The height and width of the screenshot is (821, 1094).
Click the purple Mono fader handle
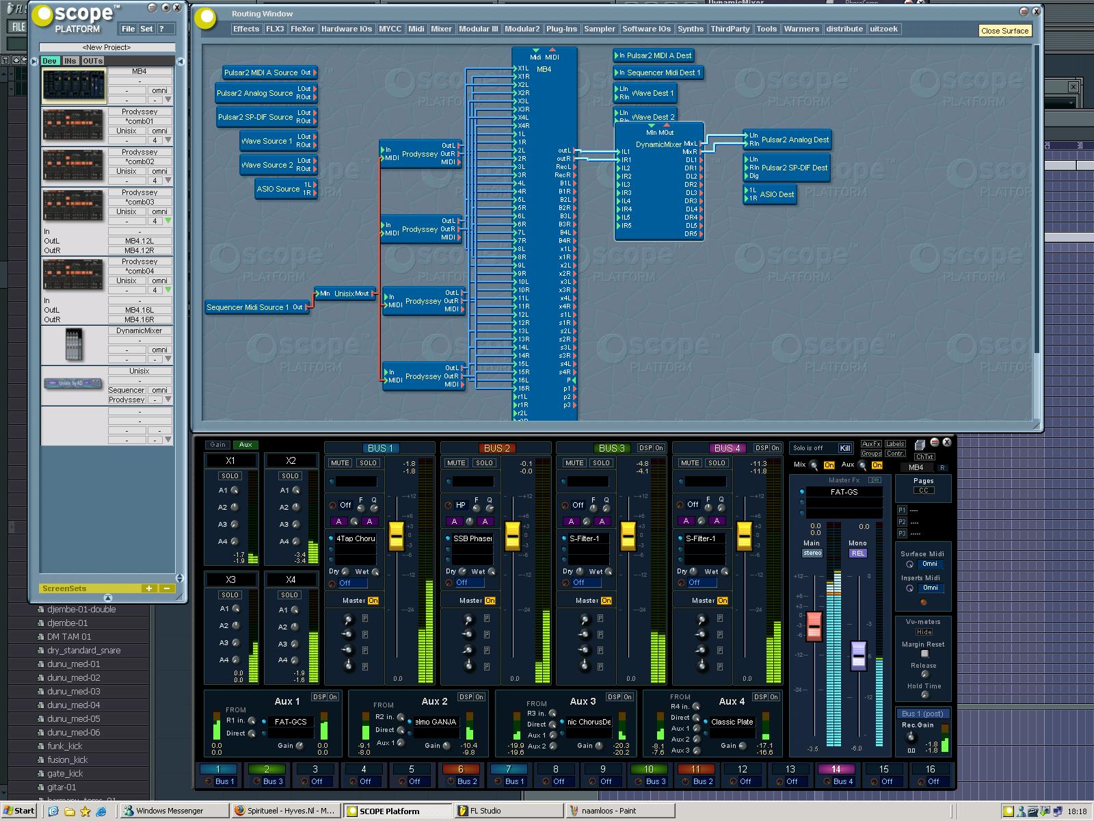coord(858,655)
